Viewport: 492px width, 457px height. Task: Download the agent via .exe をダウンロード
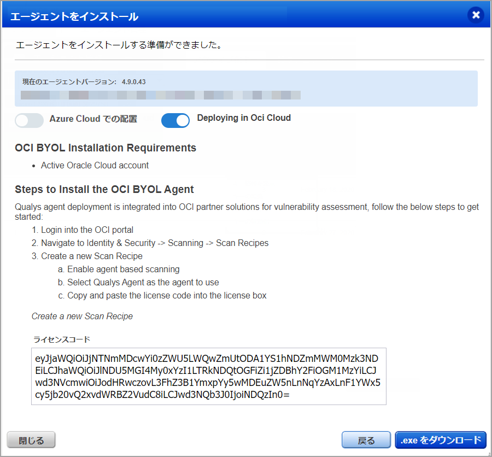coord(440,440)
